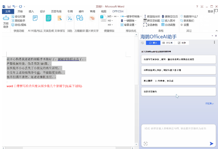The image size is (218, 149).
Task: Click the document vertical scrollbar down arrow
Action: pos(136,144)
